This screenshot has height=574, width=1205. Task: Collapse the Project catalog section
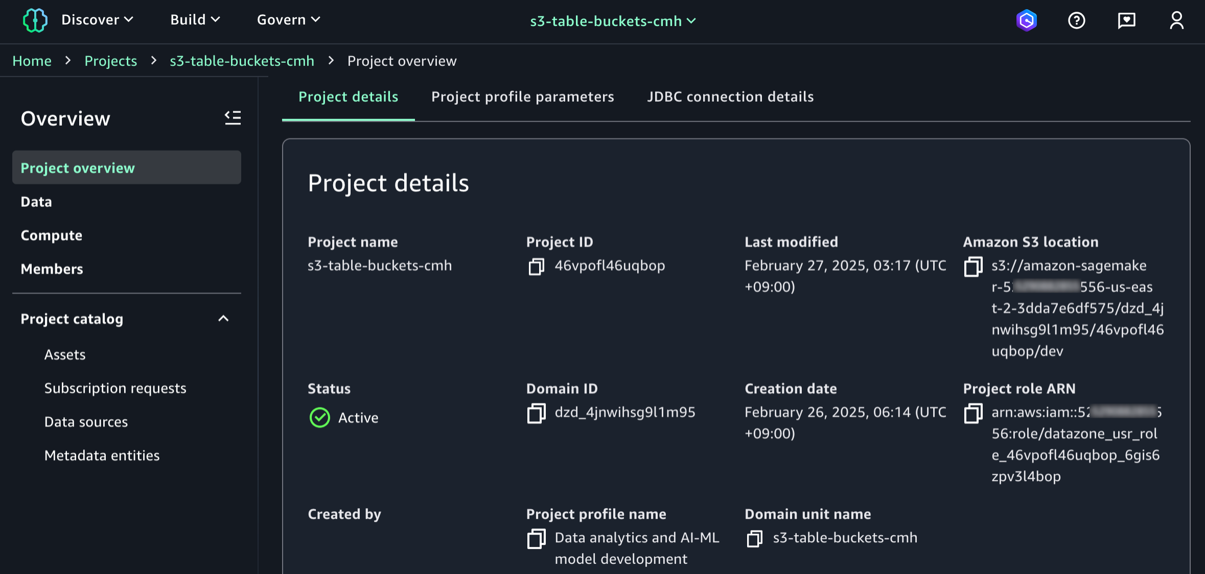(223, 319)
